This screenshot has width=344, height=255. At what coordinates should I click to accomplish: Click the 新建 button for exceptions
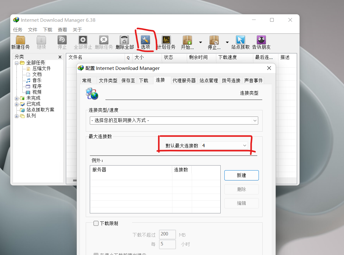click(x=241, y=175)
